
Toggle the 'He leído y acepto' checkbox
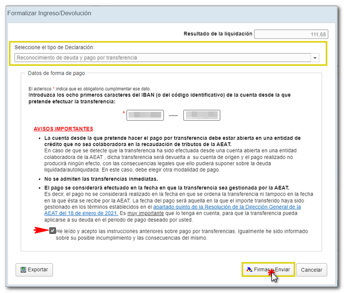53,231
